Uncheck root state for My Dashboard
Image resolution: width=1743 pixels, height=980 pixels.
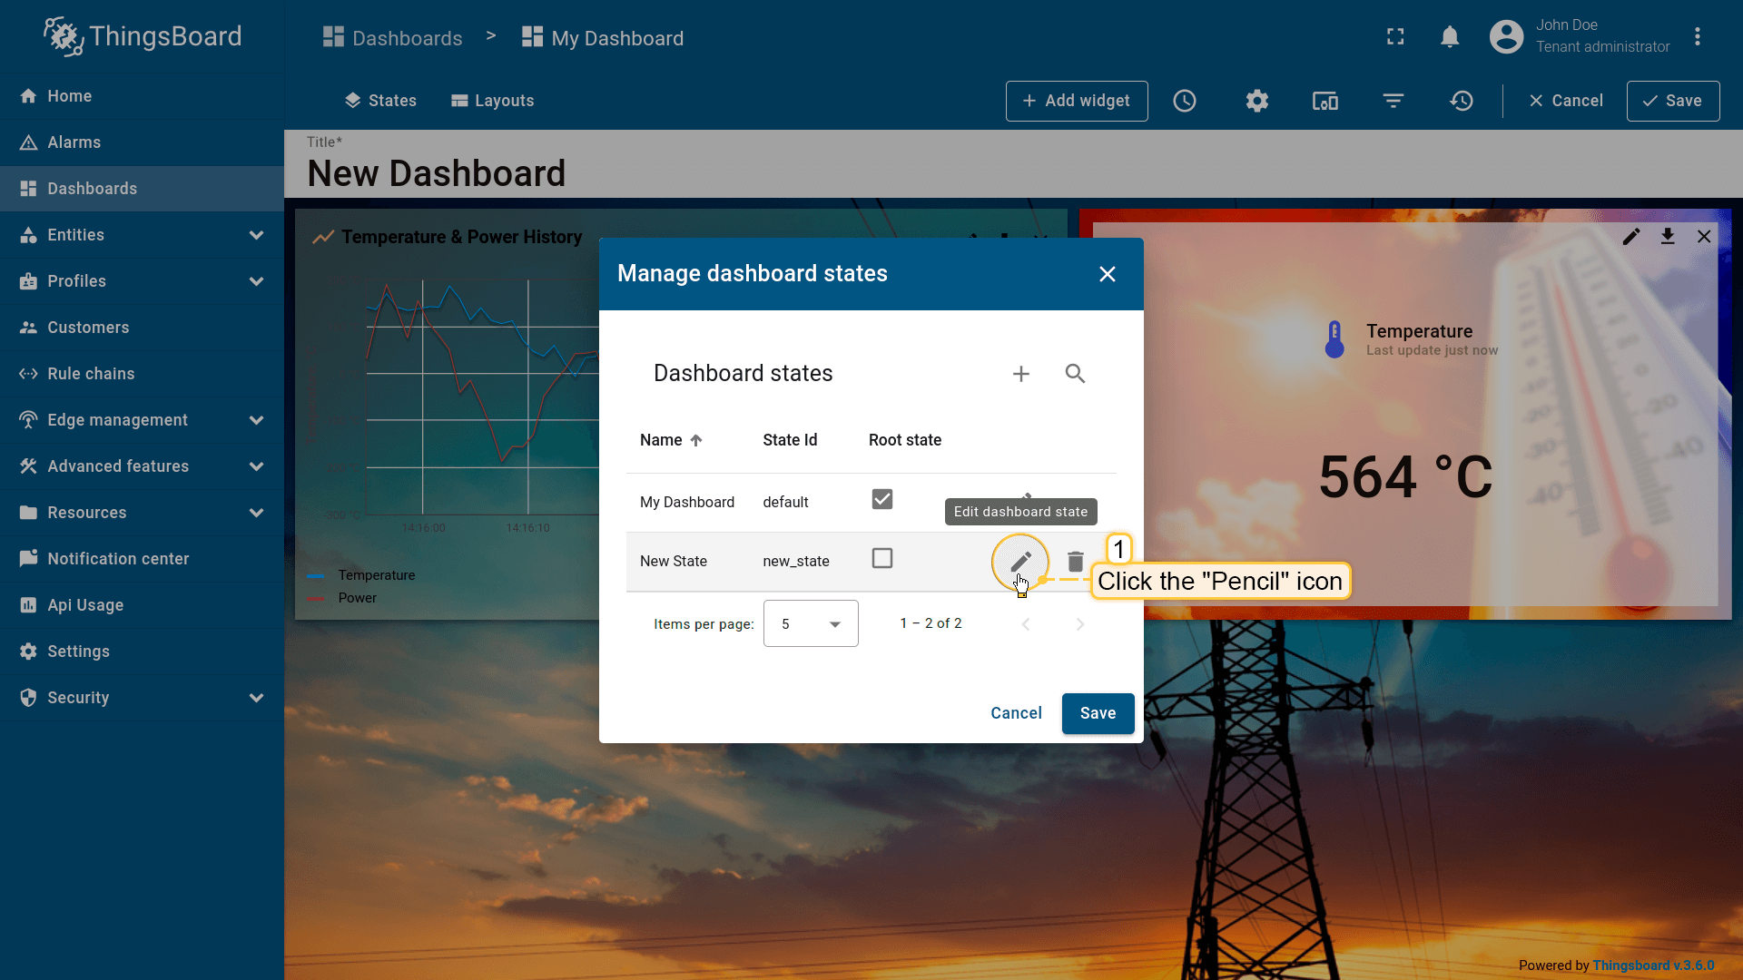pos(881,500)
